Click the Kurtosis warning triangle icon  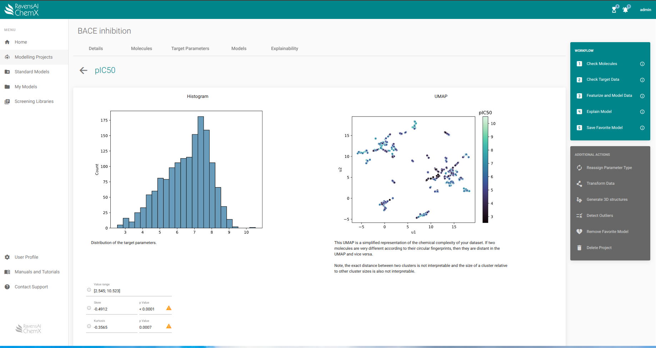tap(169, 326)
